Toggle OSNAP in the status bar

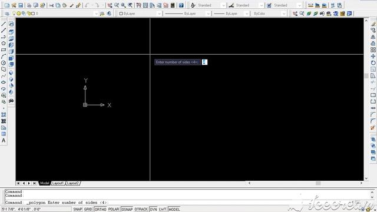pyautogui.click(x=127, y=210)
